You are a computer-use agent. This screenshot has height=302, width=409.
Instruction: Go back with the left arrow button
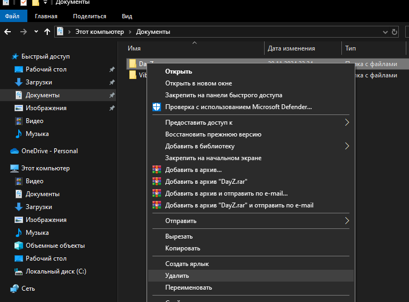click(8, 32)
